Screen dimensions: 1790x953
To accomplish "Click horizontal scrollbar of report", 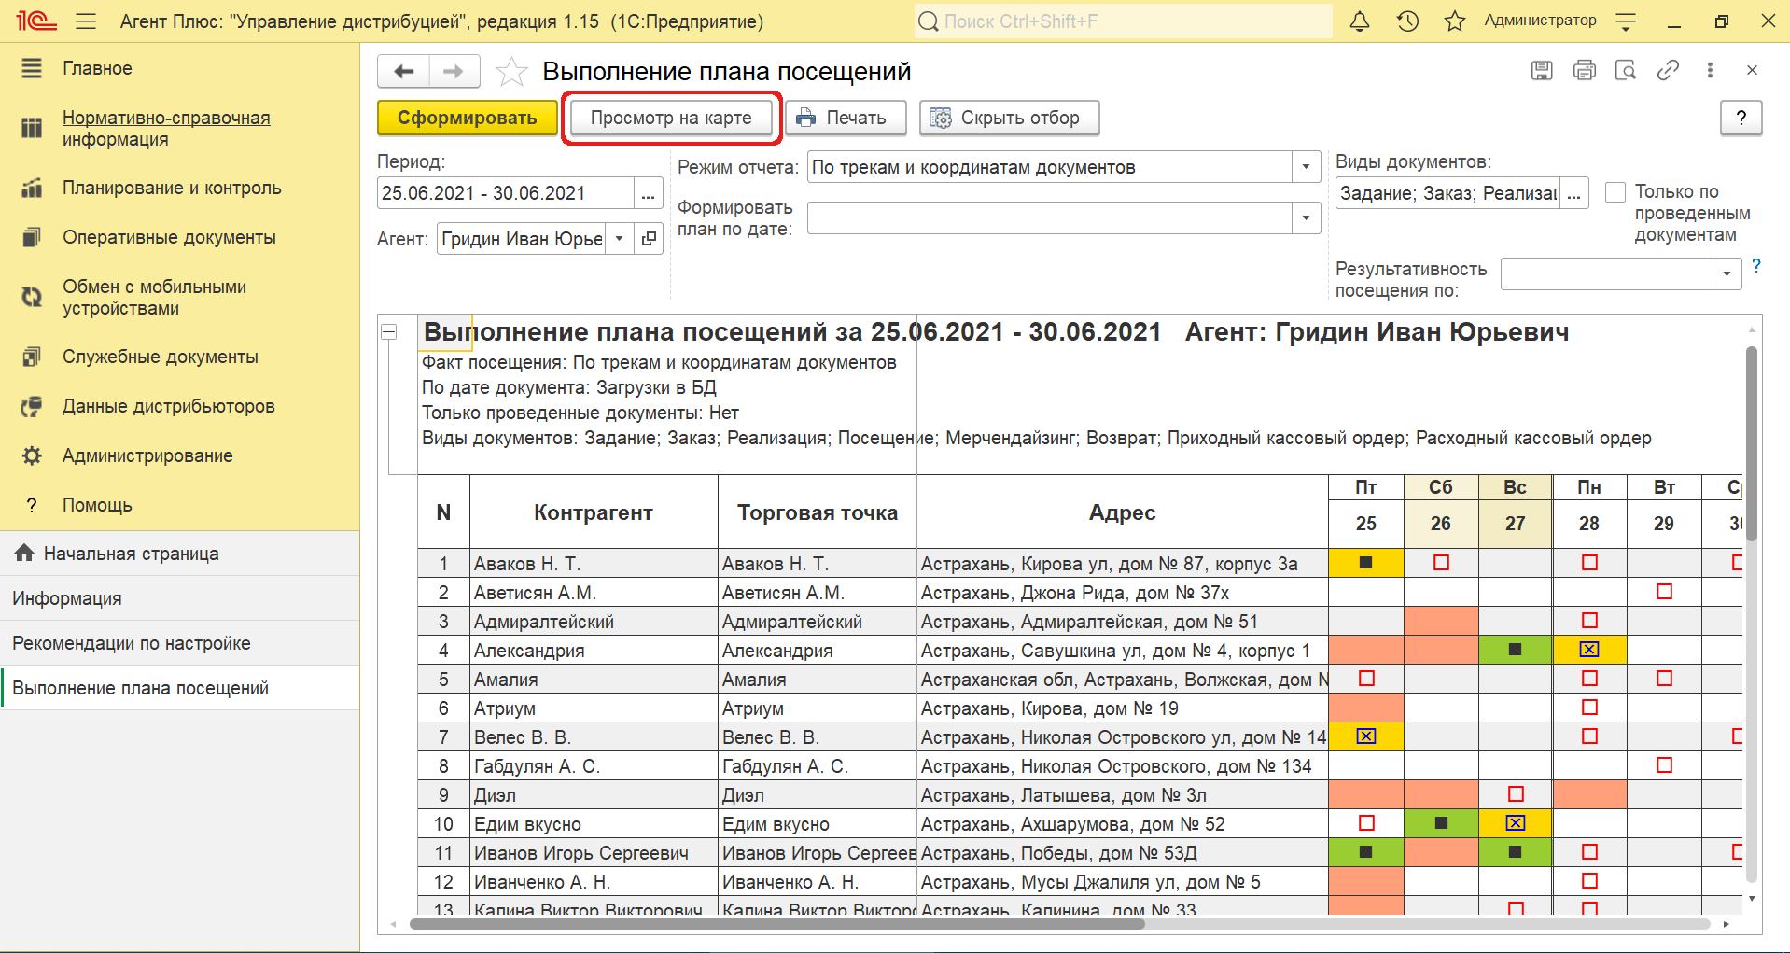I will tap(776, 924).
